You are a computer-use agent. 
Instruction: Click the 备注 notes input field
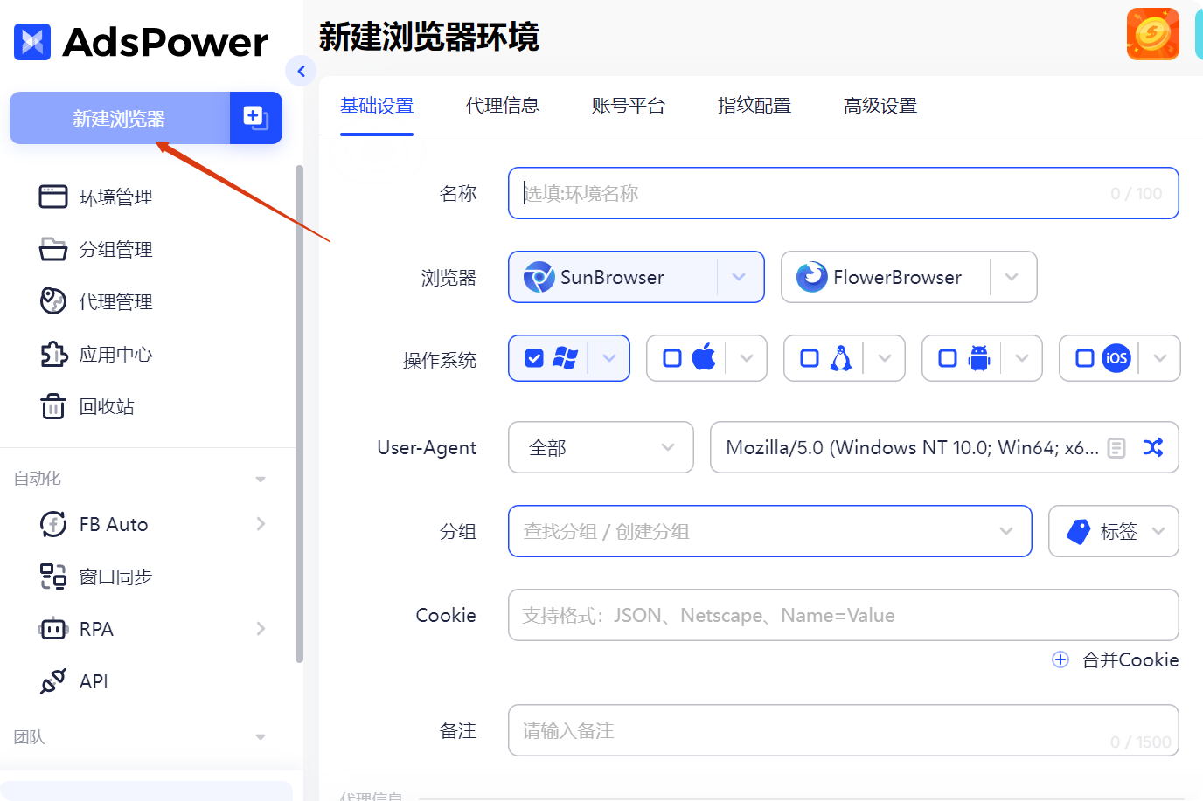844,730
